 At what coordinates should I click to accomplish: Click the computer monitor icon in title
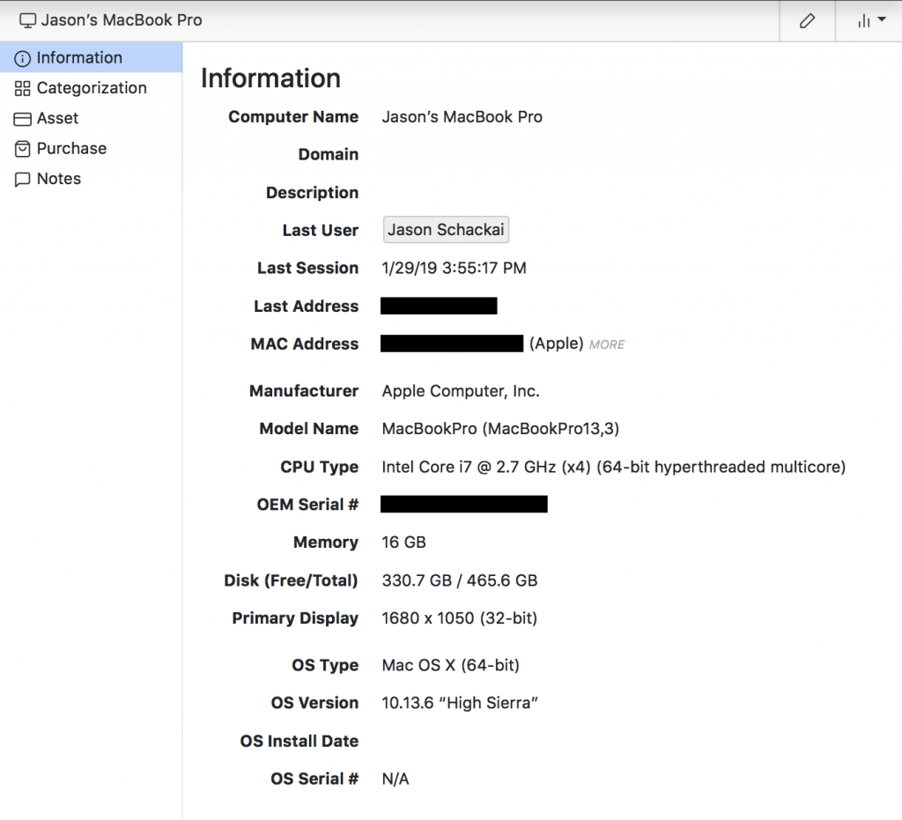tap(27, 21)
